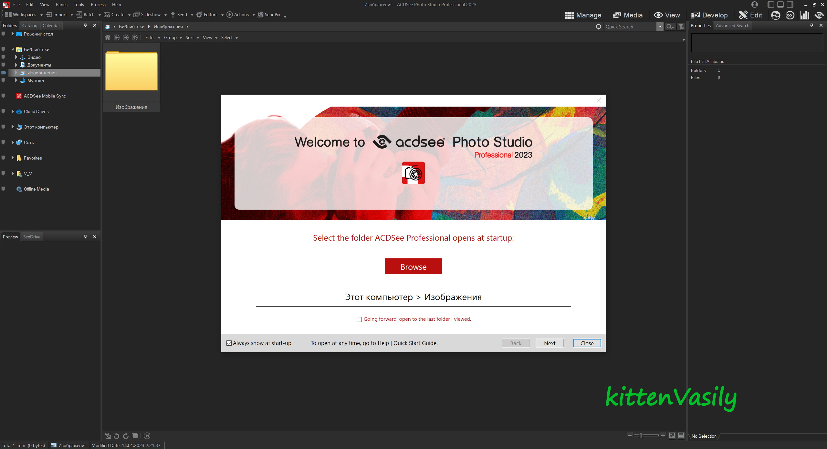This screenshot has width=827, height=449.
Task: Toggle Easy-Select for Offline Media
Action: click(3, 189)
